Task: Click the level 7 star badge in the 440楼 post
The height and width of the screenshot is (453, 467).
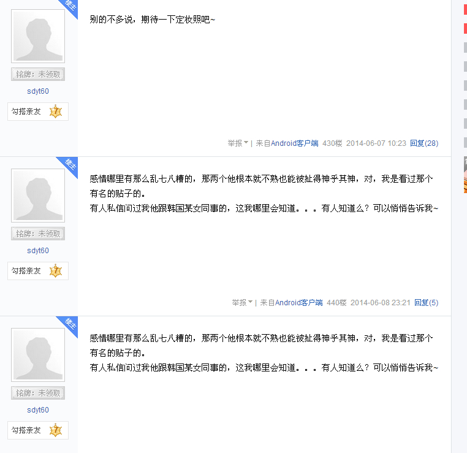Action: (x=56, y=271)
